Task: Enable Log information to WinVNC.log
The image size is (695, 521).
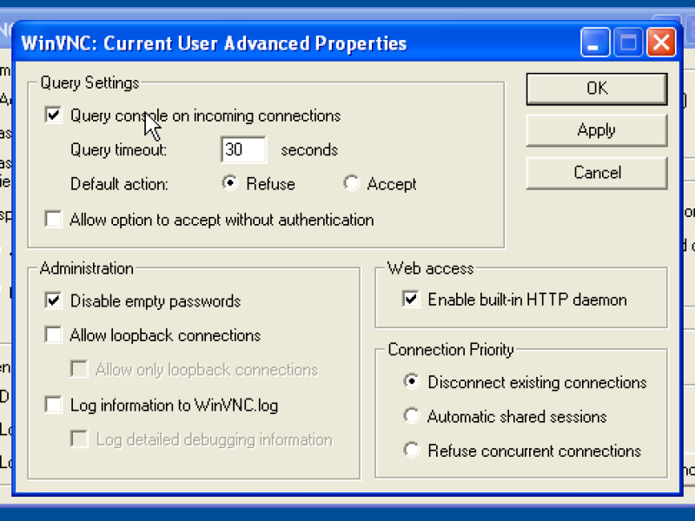Action: (53, 405)
